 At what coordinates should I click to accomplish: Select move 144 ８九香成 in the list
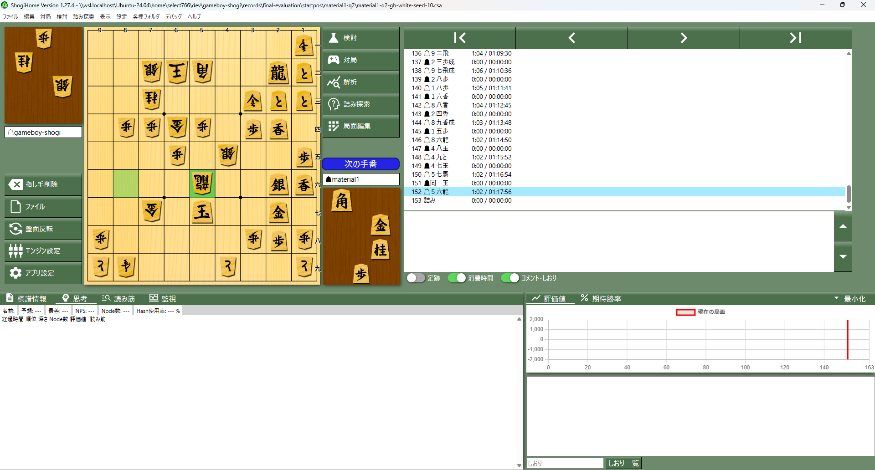625,123
